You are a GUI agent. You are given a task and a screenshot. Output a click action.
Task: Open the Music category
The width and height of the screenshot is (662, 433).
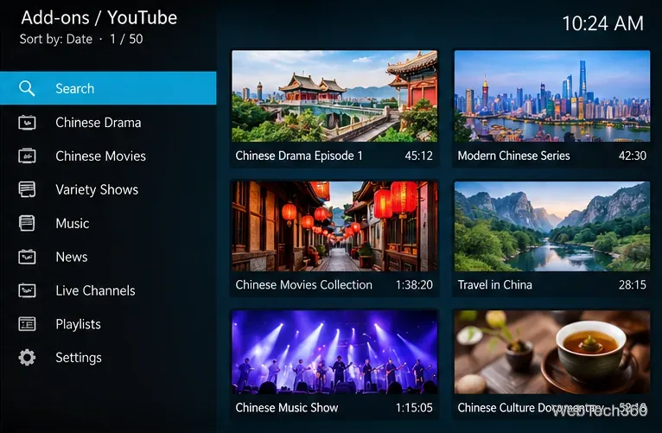pos(108,223)
